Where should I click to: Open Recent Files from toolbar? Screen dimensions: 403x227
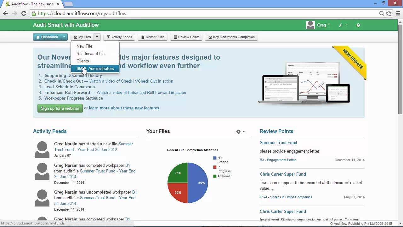[153, 37]
